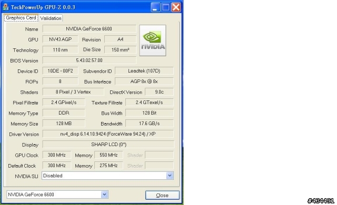Click the Driver Version value nv4_disp 6.14.10.9424

pos(108,134)
